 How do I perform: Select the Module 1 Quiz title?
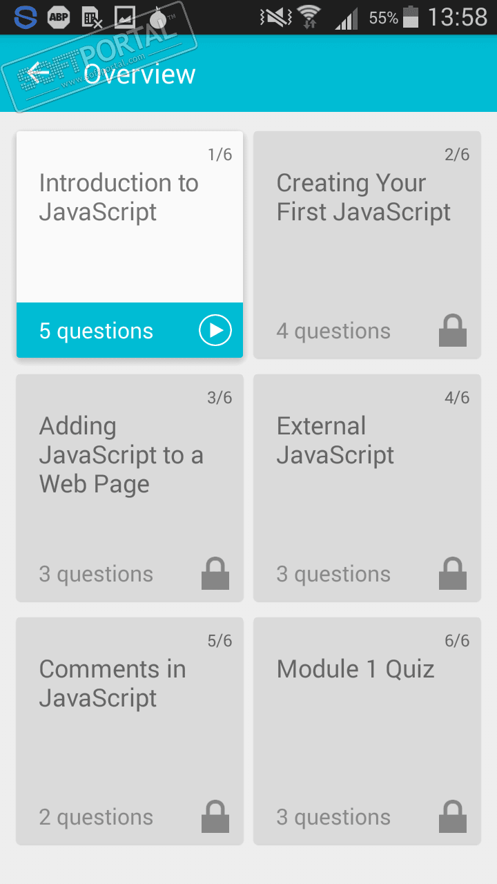[x=355, y=669]
